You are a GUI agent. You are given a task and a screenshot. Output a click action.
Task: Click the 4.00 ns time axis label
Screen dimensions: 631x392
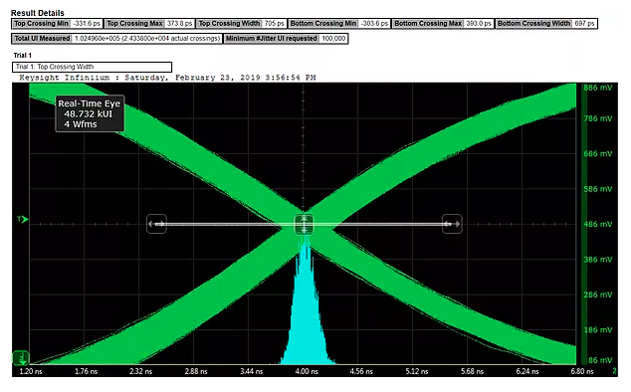tap(307, 371)
